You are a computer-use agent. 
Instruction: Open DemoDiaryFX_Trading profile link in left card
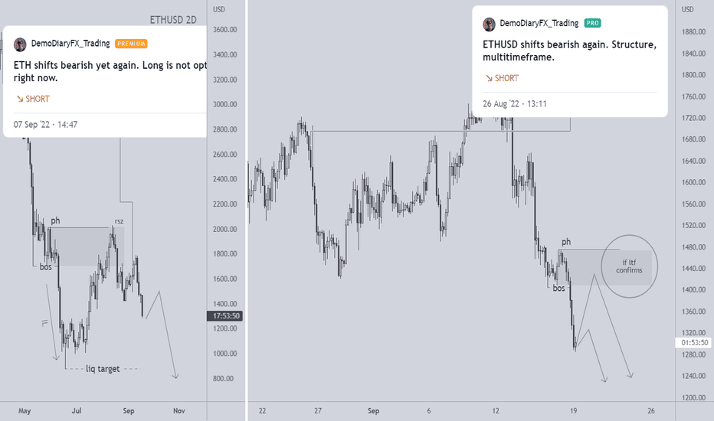[x=70, y=43]
